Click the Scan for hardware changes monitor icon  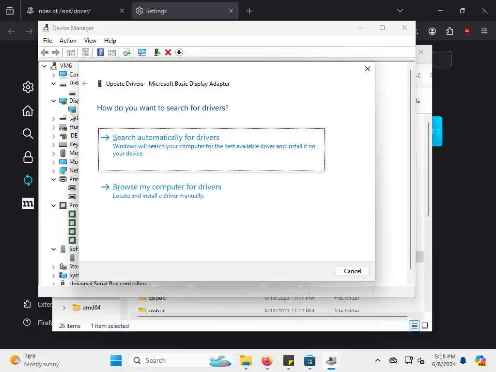tap(142, 52)
